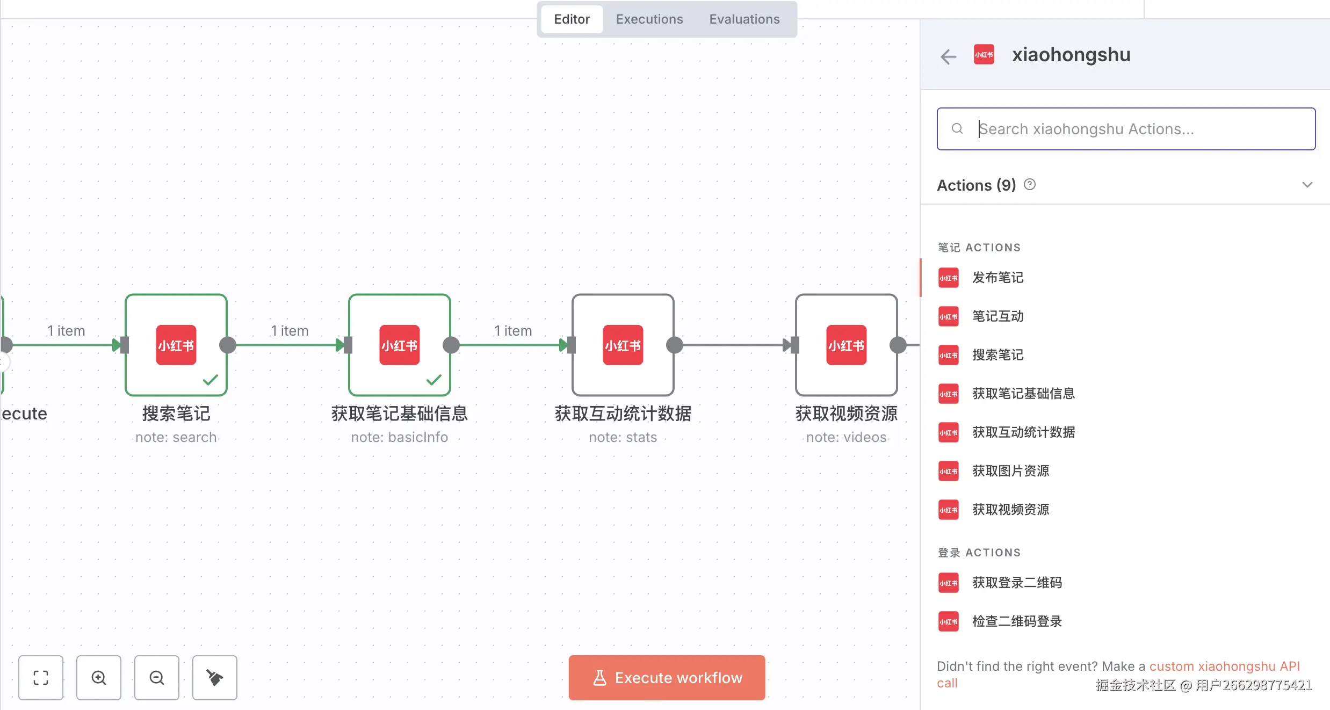Choose 获取登录二维码 from login actions
The width and height of the screenshot is (1330, 710).
(x=1016, y=583)
